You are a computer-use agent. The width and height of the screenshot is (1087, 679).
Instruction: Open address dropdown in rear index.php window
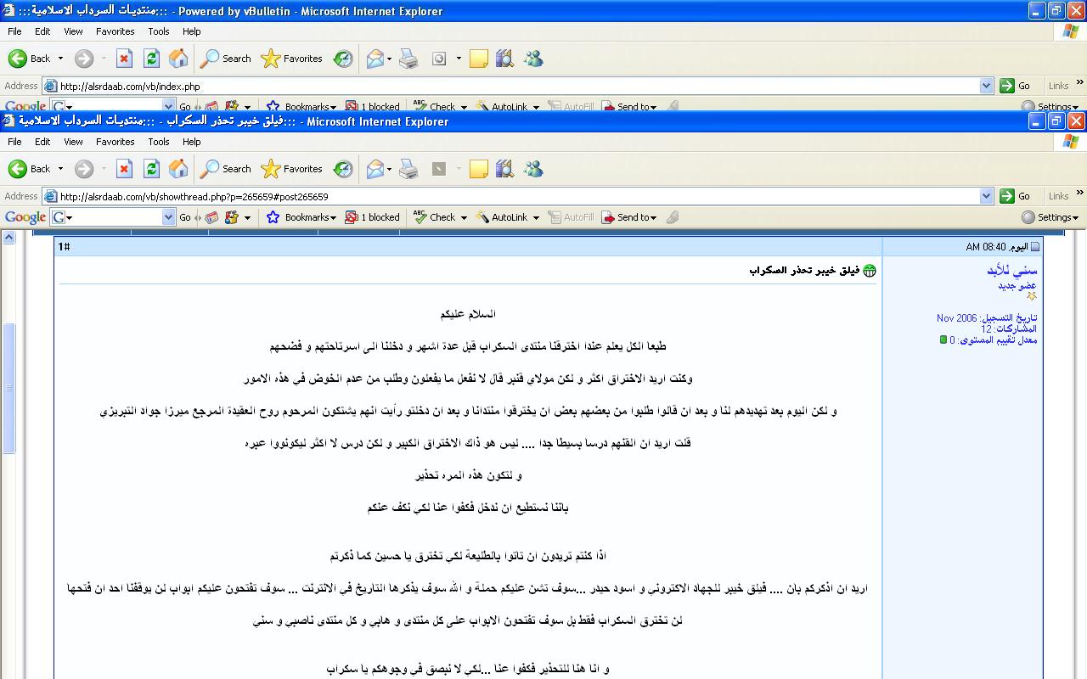[x=986, y=86]
